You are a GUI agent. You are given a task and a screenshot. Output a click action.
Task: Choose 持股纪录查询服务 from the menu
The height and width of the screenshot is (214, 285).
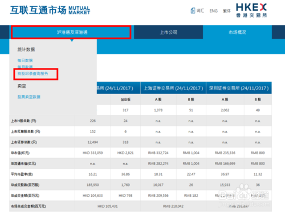(x=33, y=74)
